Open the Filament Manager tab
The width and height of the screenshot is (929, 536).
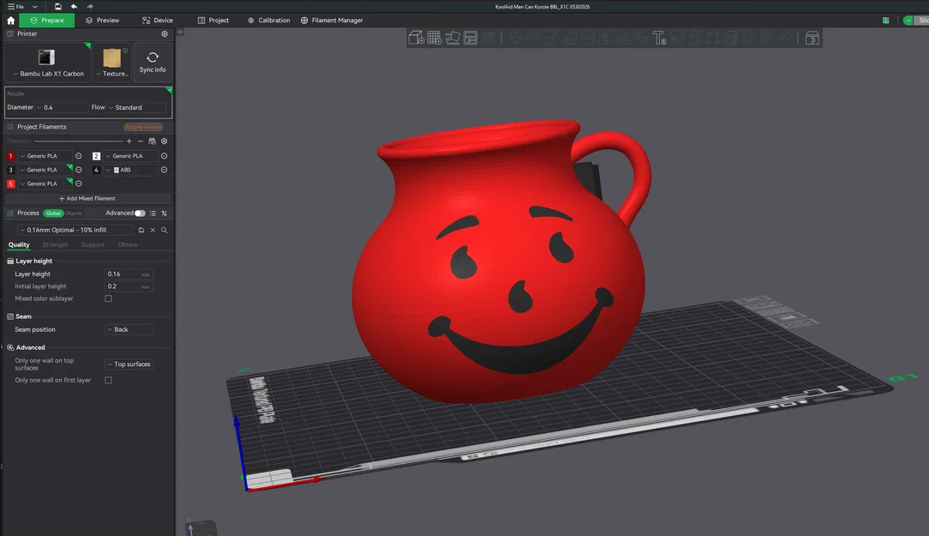coord(332,21)
